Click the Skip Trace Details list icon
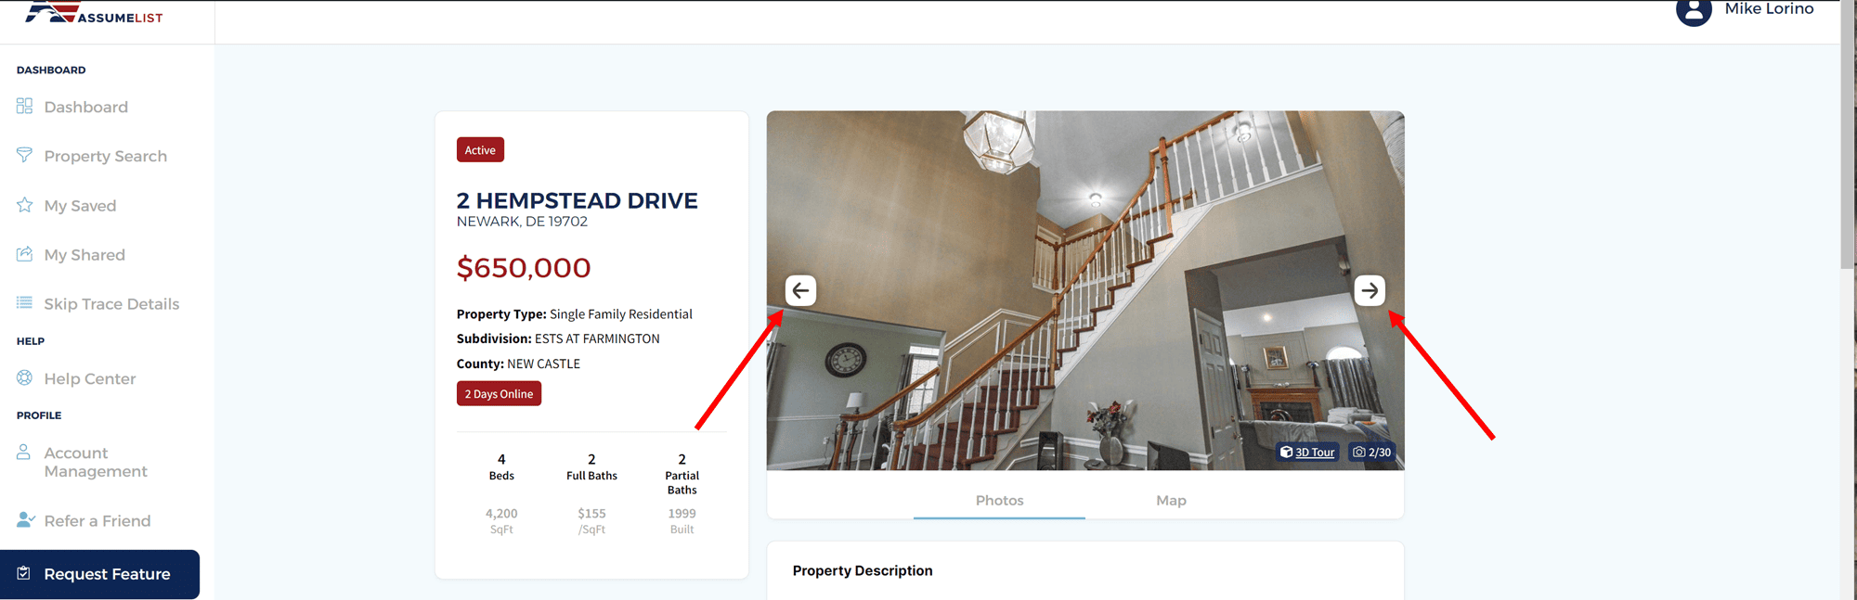Image resolution: width=1857 pixels, height=600 pixels. (24, 303)
